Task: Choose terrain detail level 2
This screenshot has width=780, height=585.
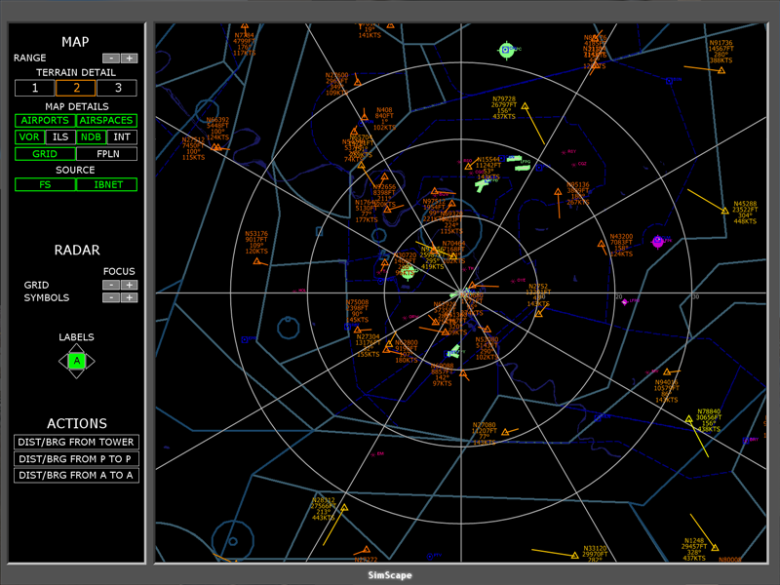Action: 76,88
